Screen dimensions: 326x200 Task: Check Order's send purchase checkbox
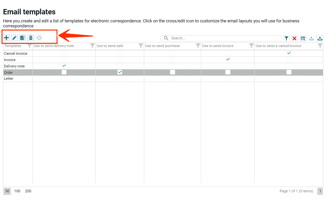tap(172, 72)
